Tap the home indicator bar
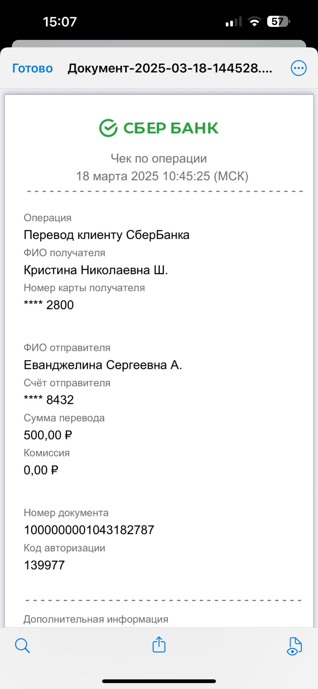Image resolution: width=318 pixels, height=689 pixels. [x=159, y=681]
